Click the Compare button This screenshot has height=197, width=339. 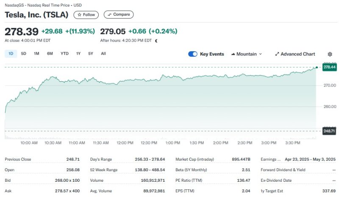pos(119,14)
